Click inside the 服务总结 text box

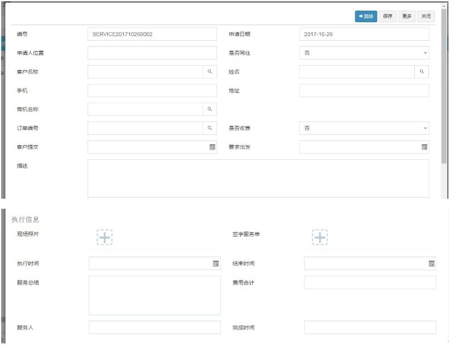[x=155, y=295]
